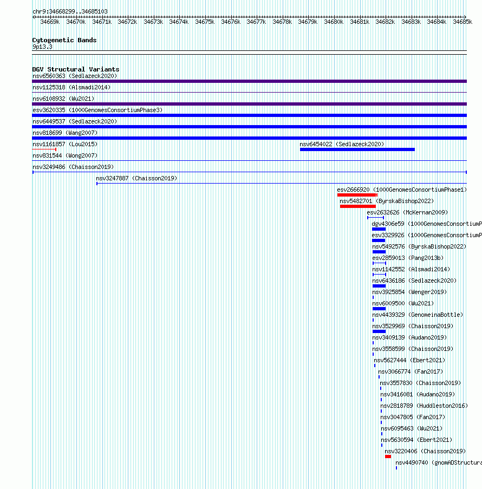This screenshot has height=489, width=482.
Task: Select nsv1161857 (Lou2015) variant label
Action: coord(65,144)
